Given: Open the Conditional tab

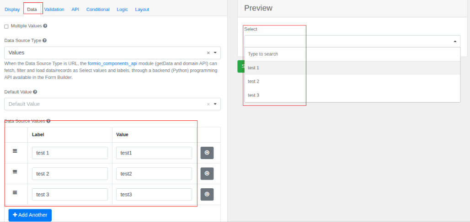Looking at the screenshot, I should [x=98, y=10].
